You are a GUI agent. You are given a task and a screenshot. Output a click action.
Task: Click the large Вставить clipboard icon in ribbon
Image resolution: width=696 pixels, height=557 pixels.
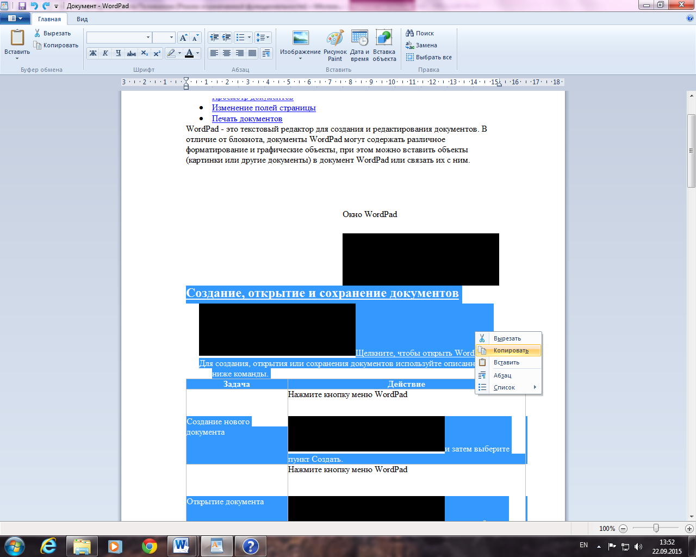pyautogui.click(x=17, y=38)
